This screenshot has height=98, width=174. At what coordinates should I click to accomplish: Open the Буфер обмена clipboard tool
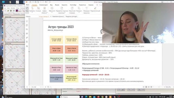coord(45,10)
